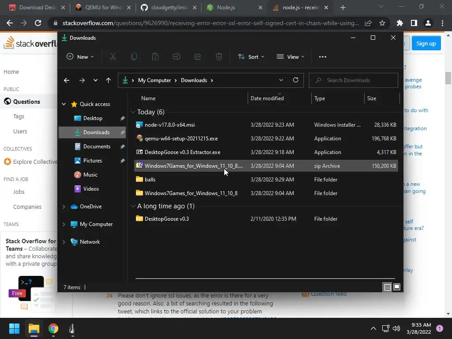Image resolution: width=452 pixels, height=339 pixels.
Task: Select the qemu-w64-setup-20211215.exe file
Action: [x=266, y=138]
